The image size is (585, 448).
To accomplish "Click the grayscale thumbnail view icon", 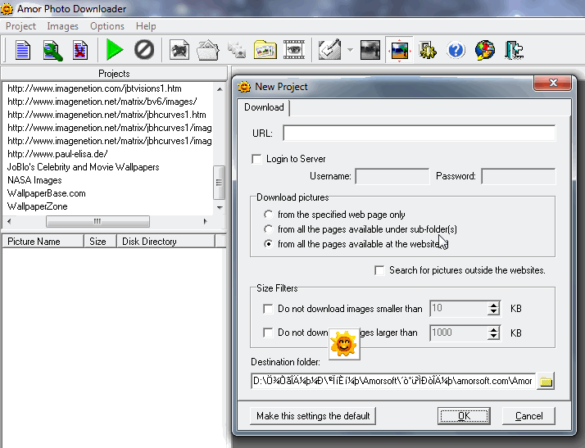I will pos(370,50).
